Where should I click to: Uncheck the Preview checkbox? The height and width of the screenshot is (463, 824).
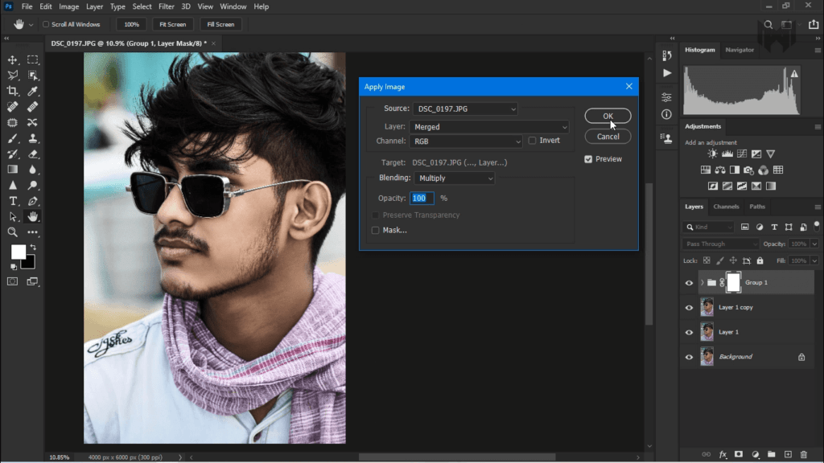click(588, 159)
